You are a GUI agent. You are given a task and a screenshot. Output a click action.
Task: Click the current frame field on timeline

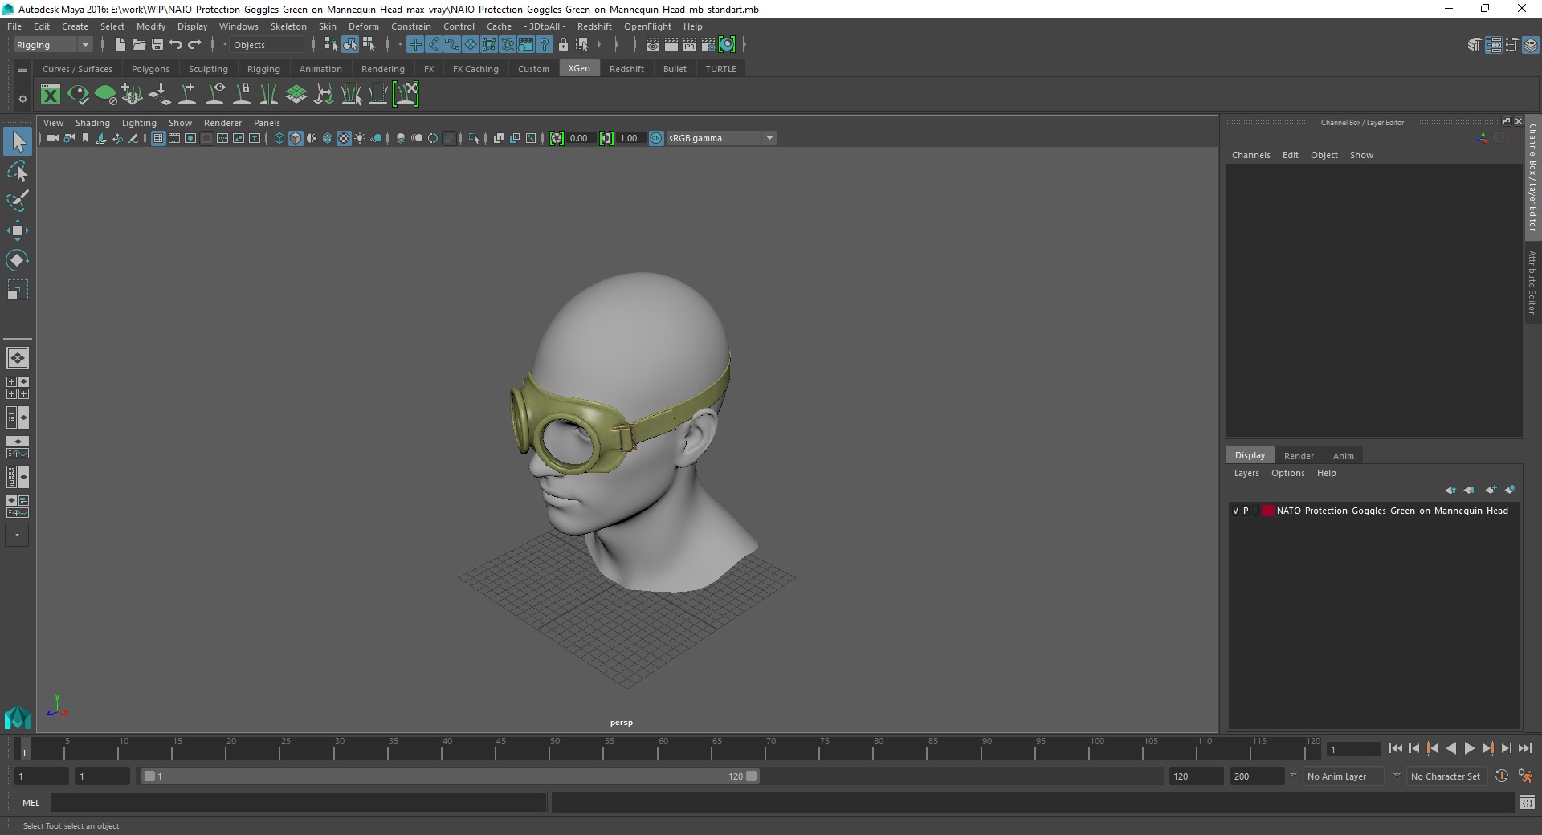(x=1354, y=749)
